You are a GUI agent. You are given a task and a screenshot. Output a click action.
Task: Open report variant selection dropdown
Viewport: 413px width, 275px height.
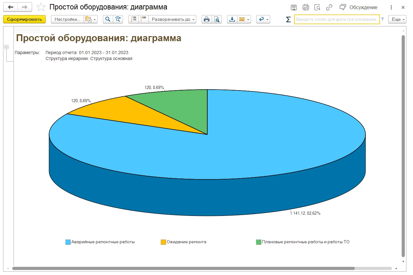point(91,19)
